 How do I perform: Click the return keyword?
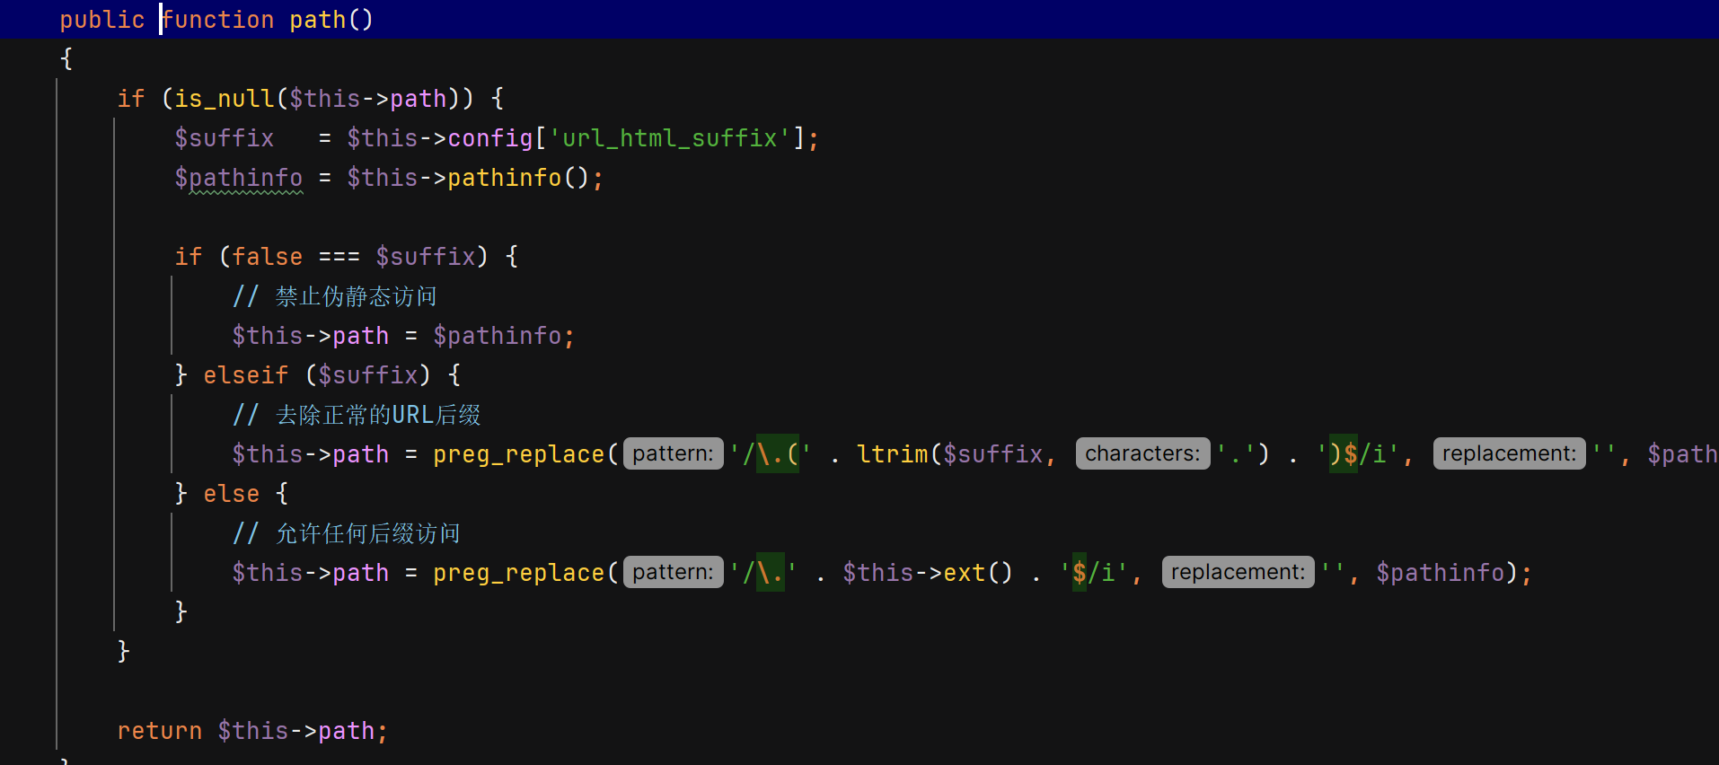pos(159,731)
